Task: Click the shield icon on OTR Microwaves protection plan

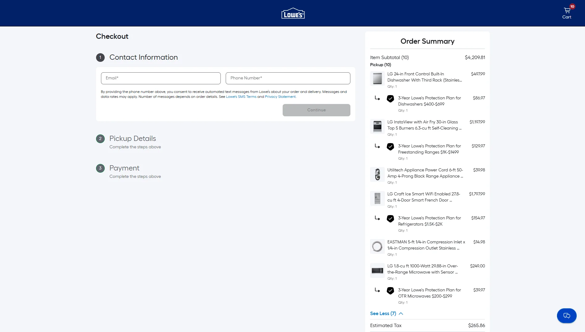Action: (x=390, y=290)
